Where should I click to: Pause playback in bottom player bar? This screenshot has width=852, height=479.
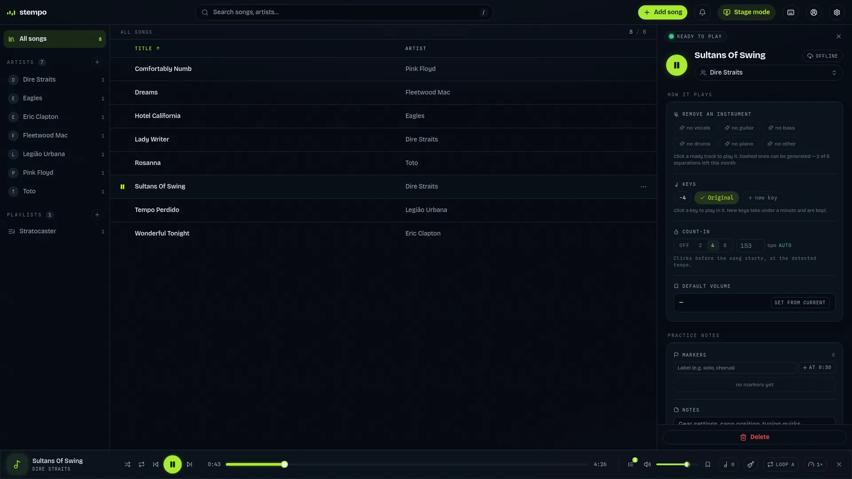tap(173, 464)
